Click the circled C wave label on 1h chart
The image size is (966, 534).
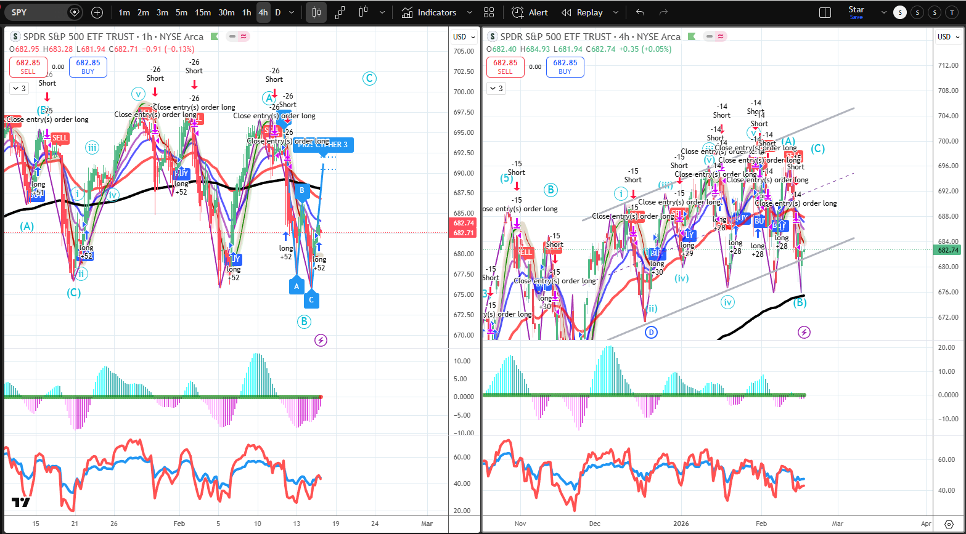[369, 78]
